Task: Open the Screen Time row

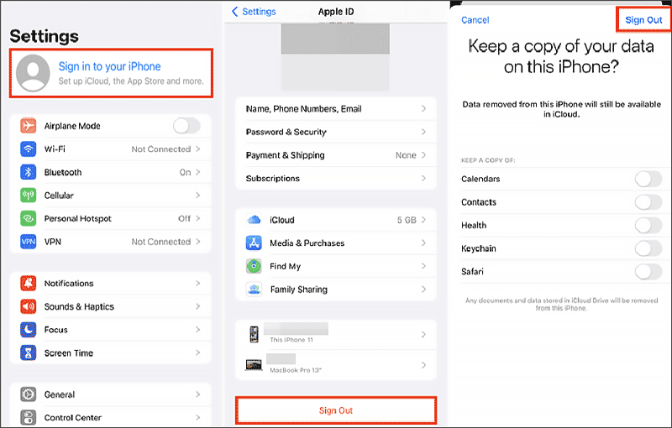Action: (111, 352)
